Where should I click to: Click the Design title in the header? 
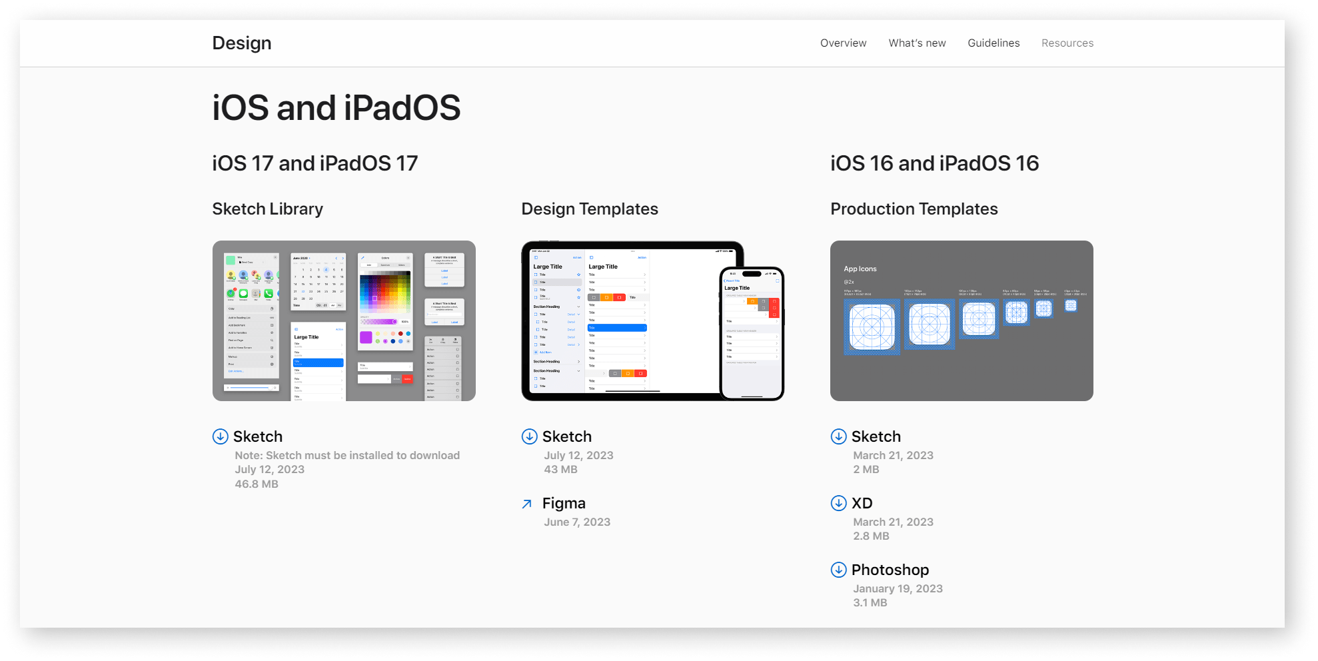pyautogui.click(x=242, y=43)
